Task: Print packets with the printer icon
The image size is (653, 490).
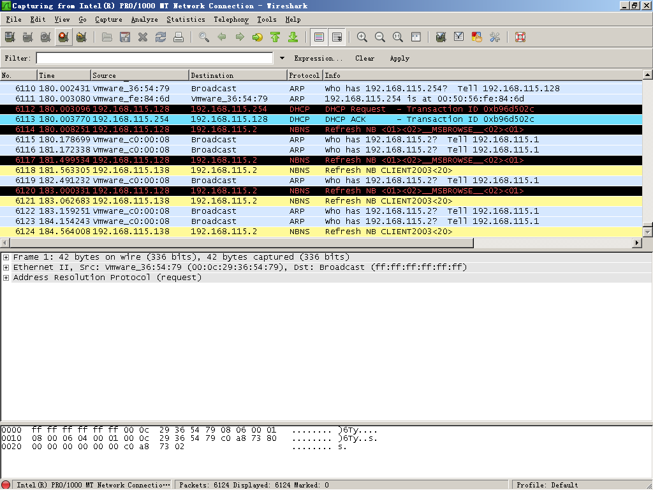Action: pos(179,37)
